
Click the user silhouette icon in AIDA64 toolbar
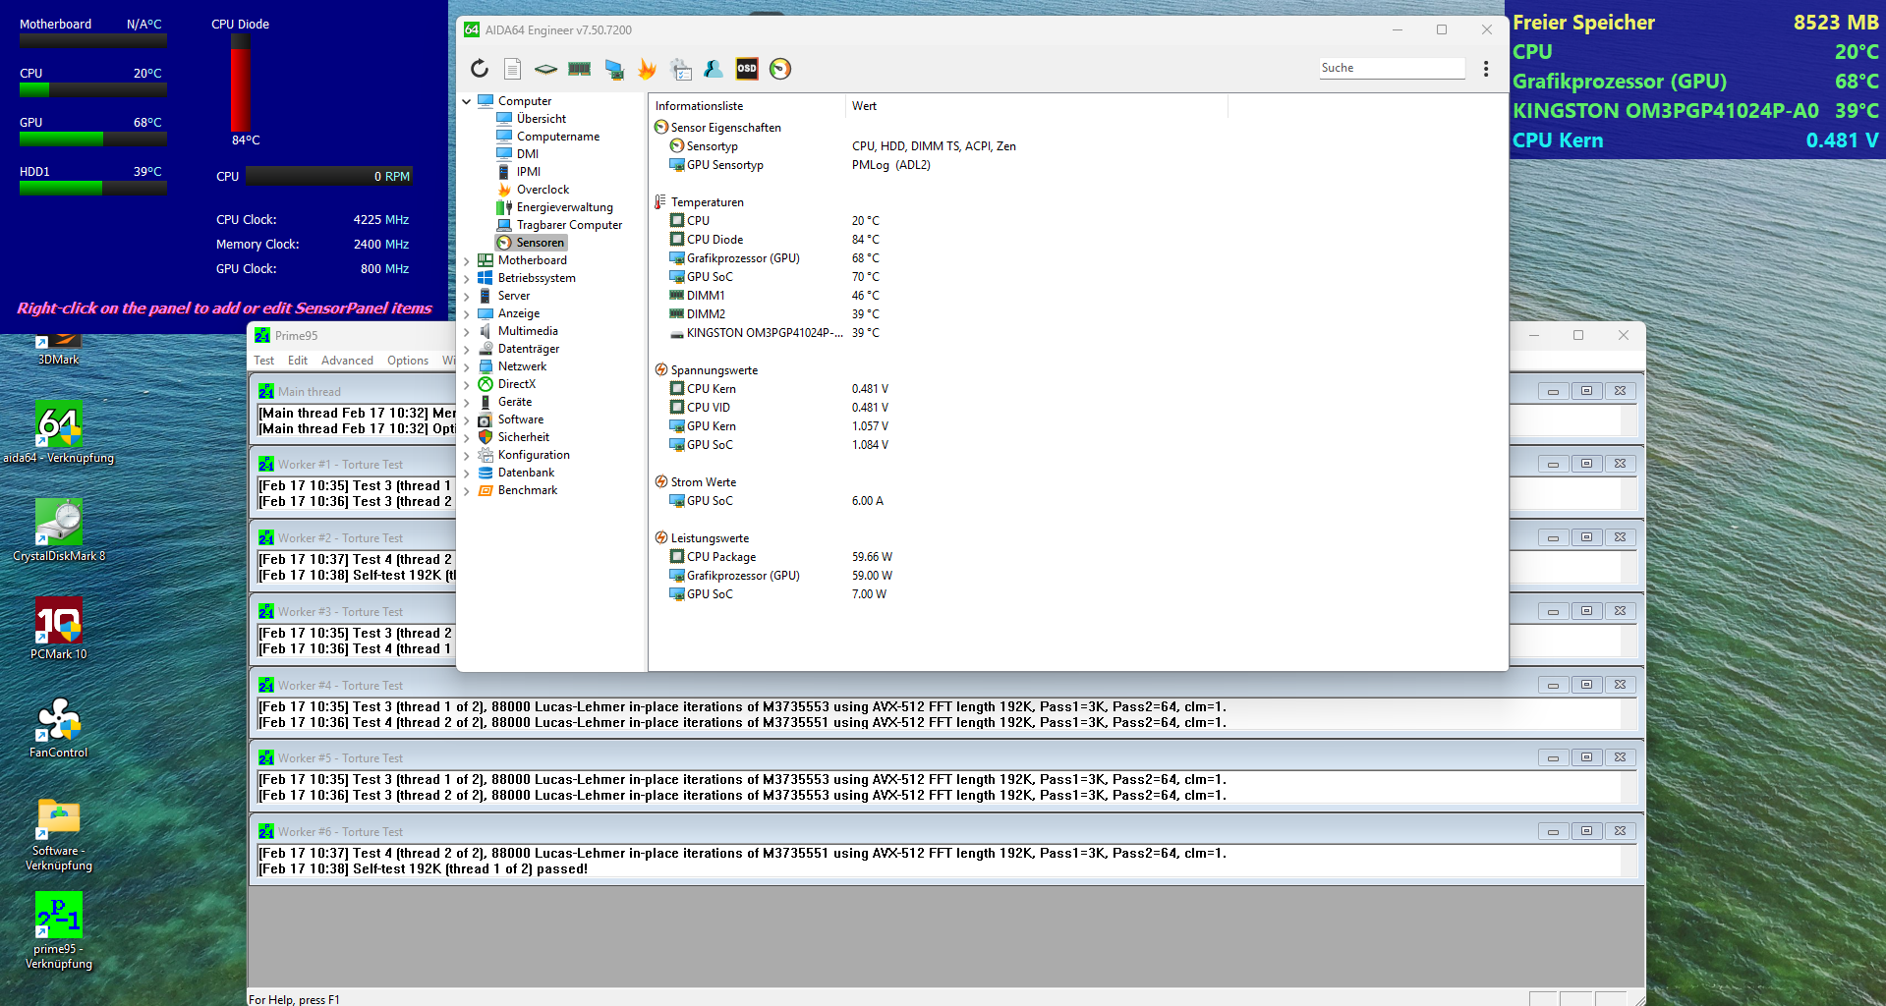click(714, 68)
